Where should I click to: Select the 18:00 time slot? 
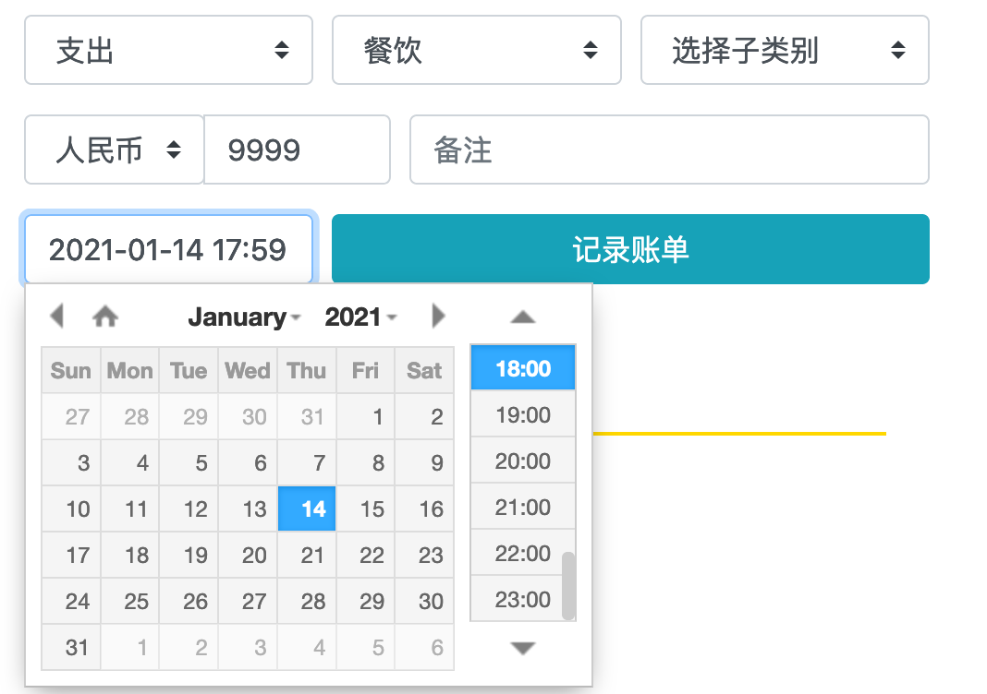(x=522, y=366)
